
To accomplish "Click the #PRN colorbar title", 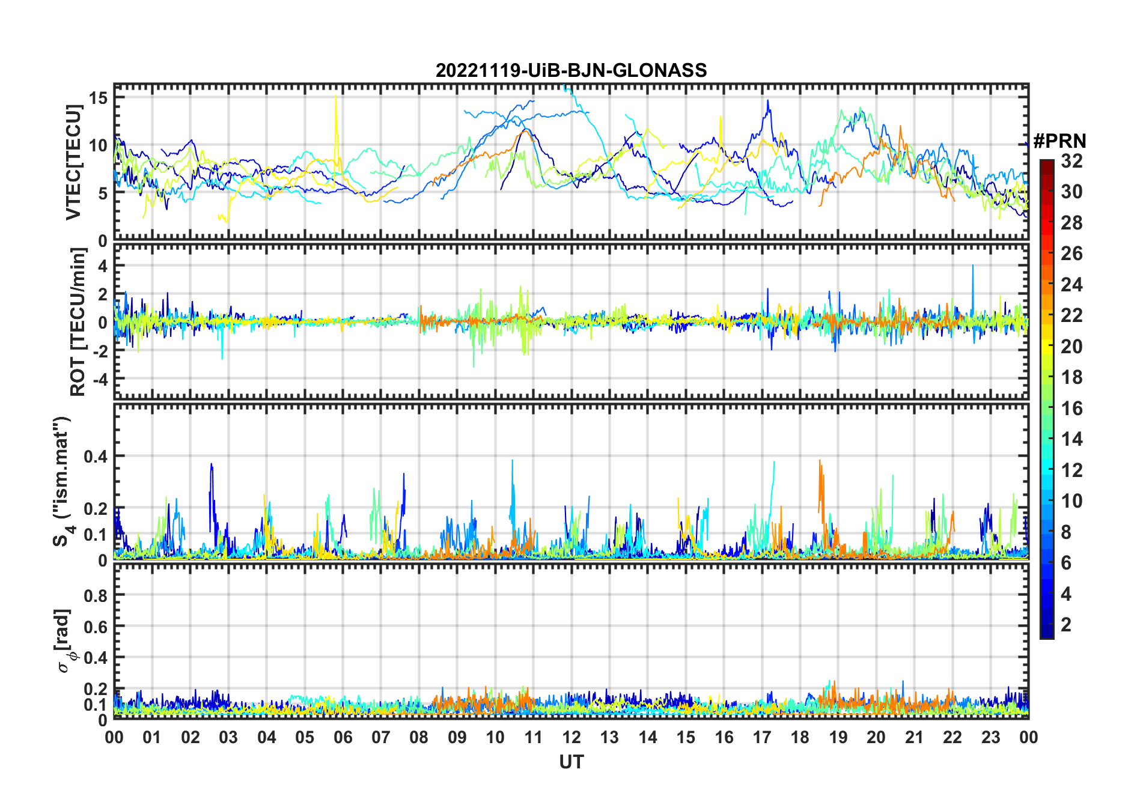I will coord(1059,141).
